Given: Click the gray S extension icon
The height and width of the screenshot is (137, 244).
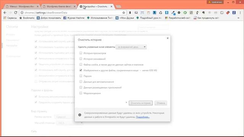Looking at the screenshot, I should 191,13.
